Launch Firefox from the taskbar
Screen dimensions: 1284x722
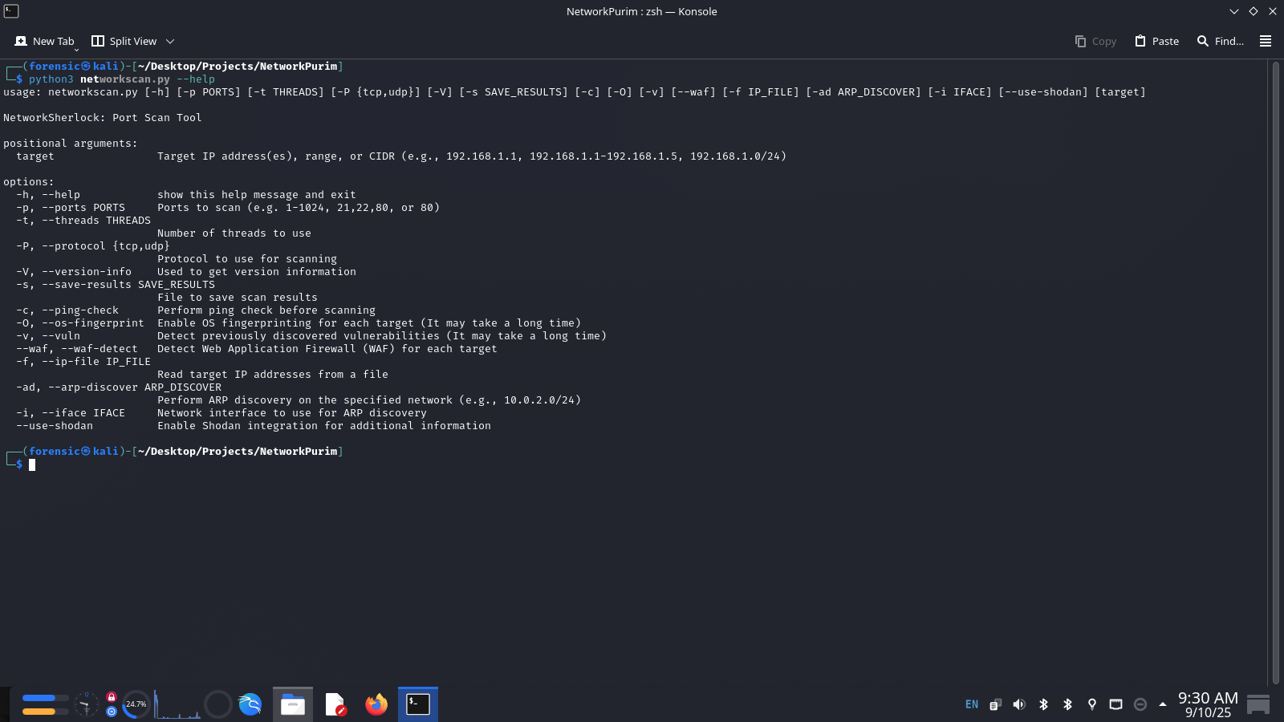(x=376, y=704)
